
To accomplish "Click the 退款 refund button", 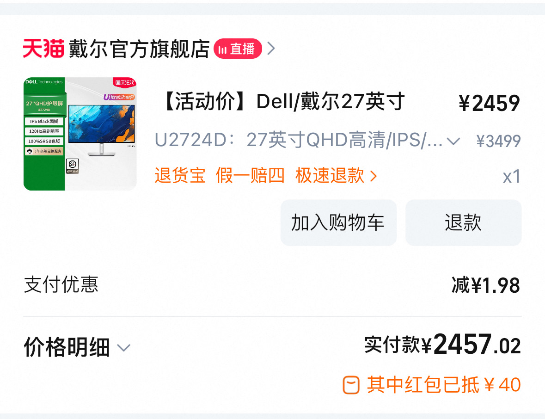I will (x=463, y=222).
